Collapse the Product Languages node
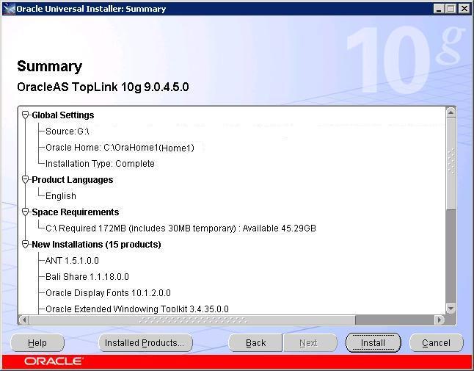The width and height of the screenshot is (474, 371). pos(26,179)
